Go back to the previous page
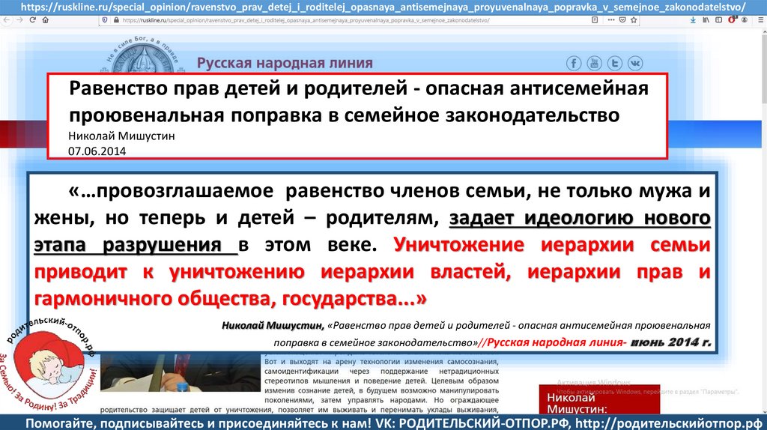This screenshot has width=767, height=430. pos(6,20)
